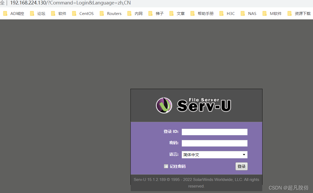The width and height of the screenshot is (313, 193).
Task: Open the 软件 bookmark folder
Action: (x=59, y=14)
